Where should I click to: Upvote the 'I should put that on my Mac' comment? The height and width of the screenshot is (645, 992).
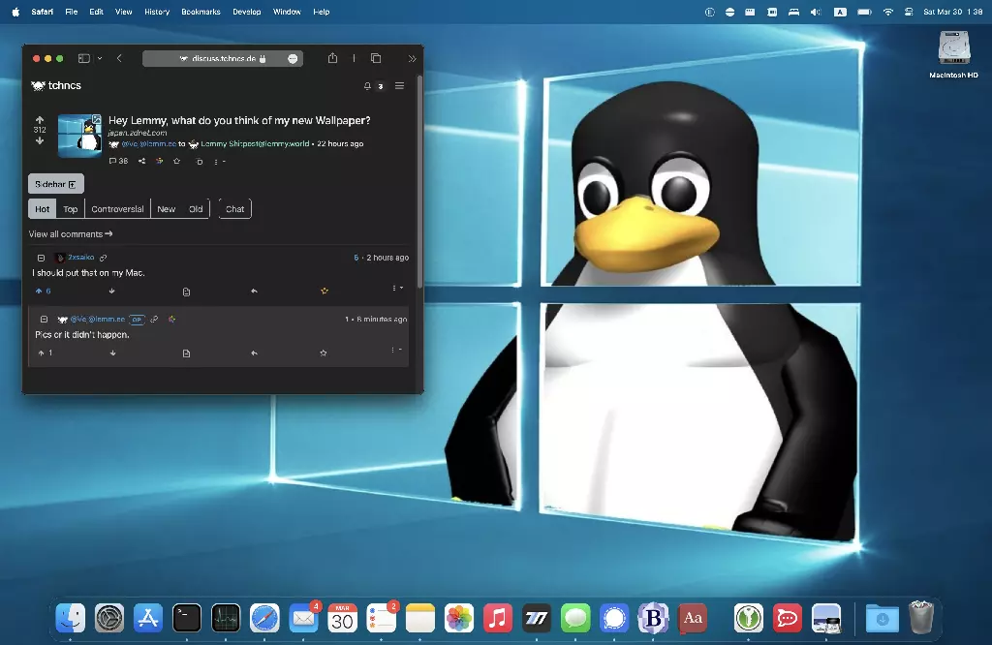click(x=44, y=291)
